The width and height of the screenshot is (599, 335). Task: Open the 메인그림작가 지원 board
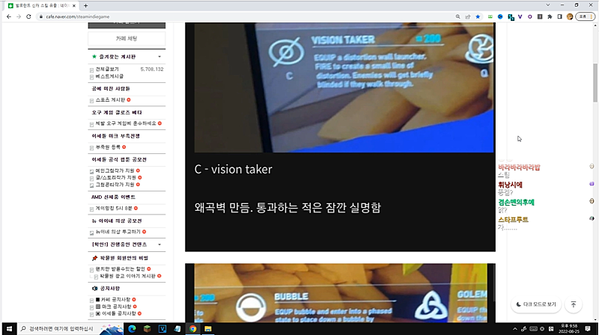click(115, 171)
